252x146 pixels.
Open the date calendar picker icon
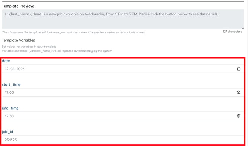239,69
